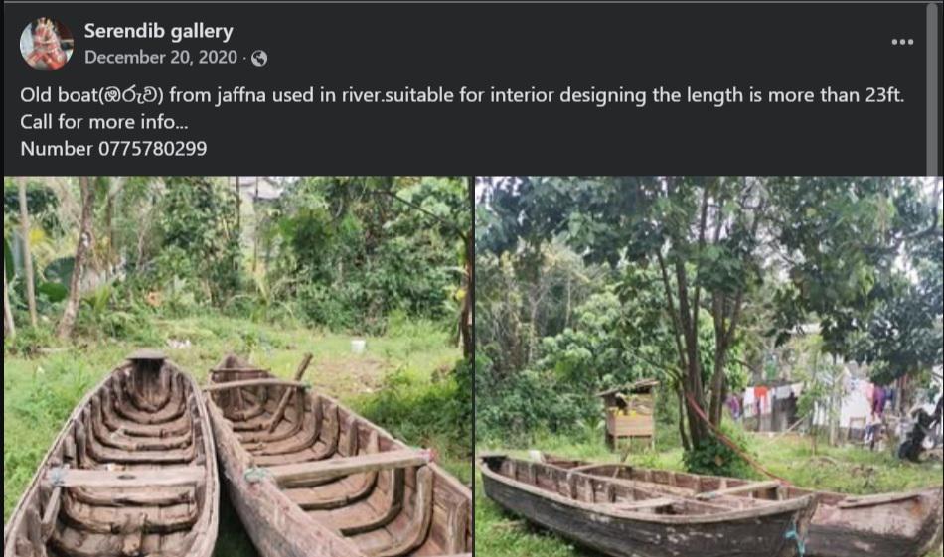Viewport: 944px width, 557px height.
Task: Click the public audience globe icon
Action: [259, 59]
